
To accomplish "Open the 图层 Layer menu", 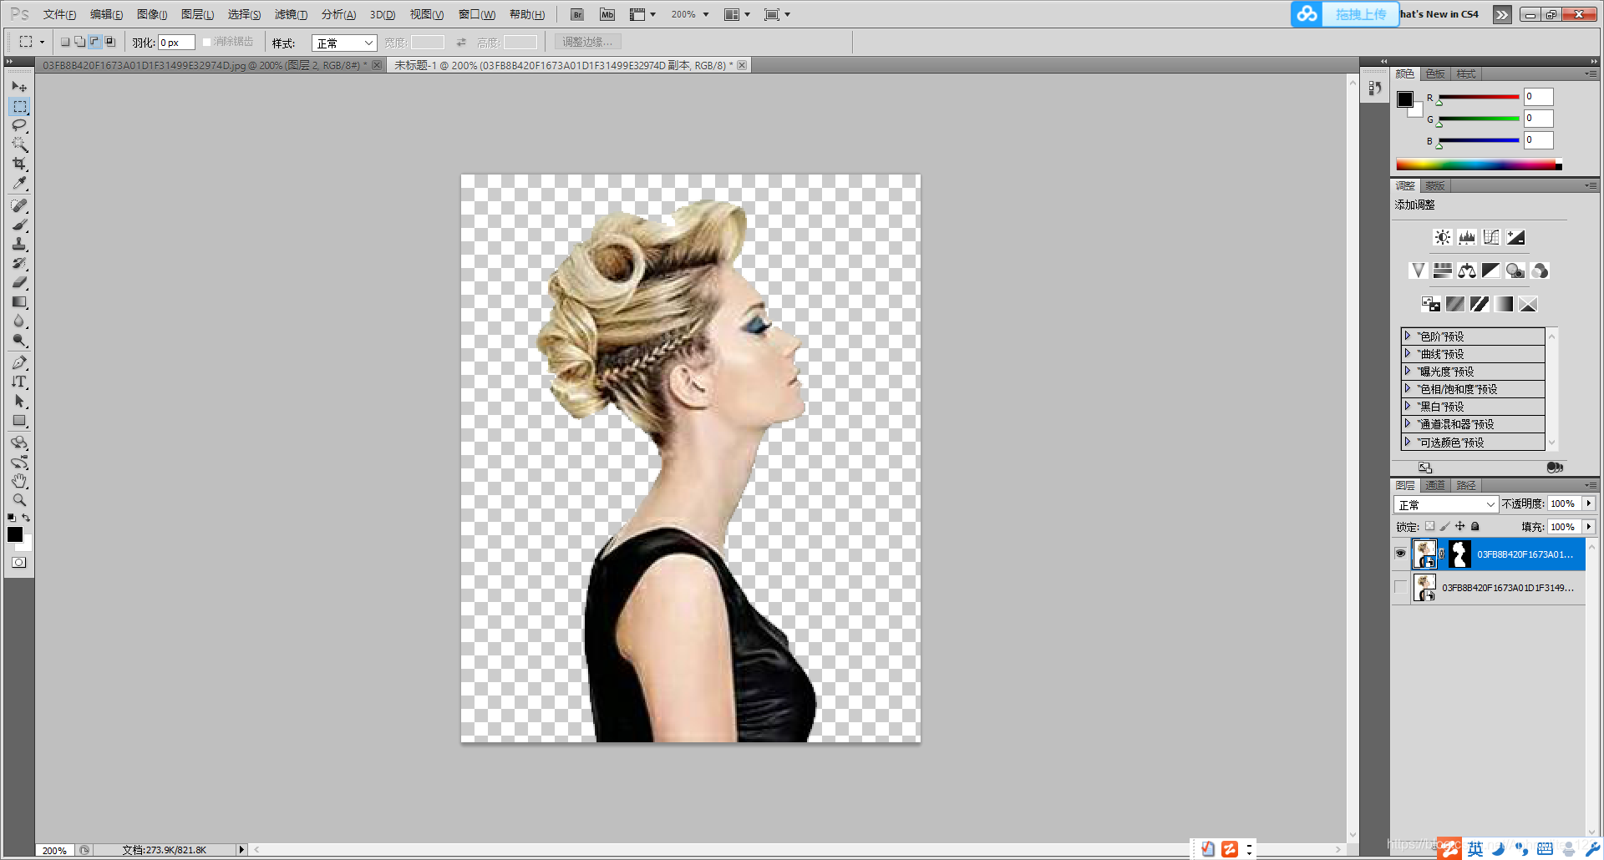I will click(x=197, y=14).
